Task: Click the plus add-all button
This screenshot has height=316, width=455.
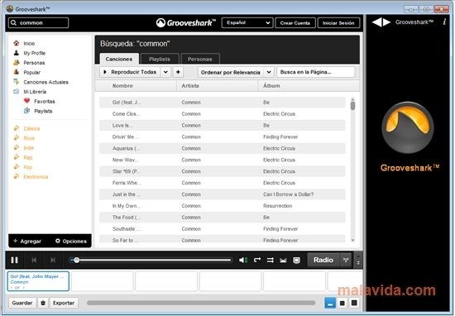Action: point(178,72)
